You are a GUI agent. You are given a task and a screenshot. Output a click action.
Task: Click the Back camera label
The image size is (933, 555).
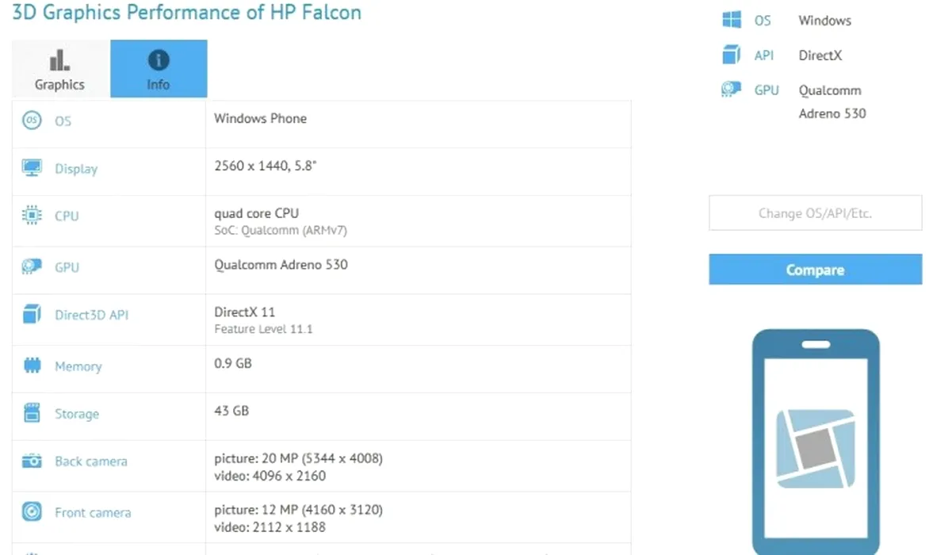tap(91, 461)
